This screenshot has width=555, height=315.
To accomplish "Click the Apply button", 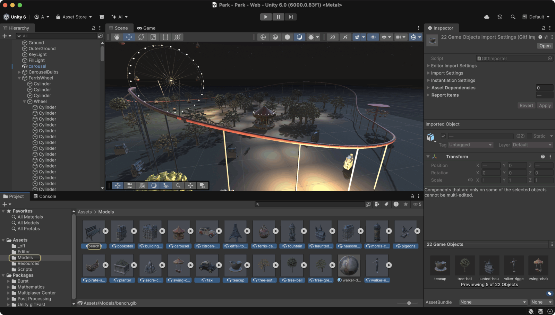I will click(x=545, y=106).
